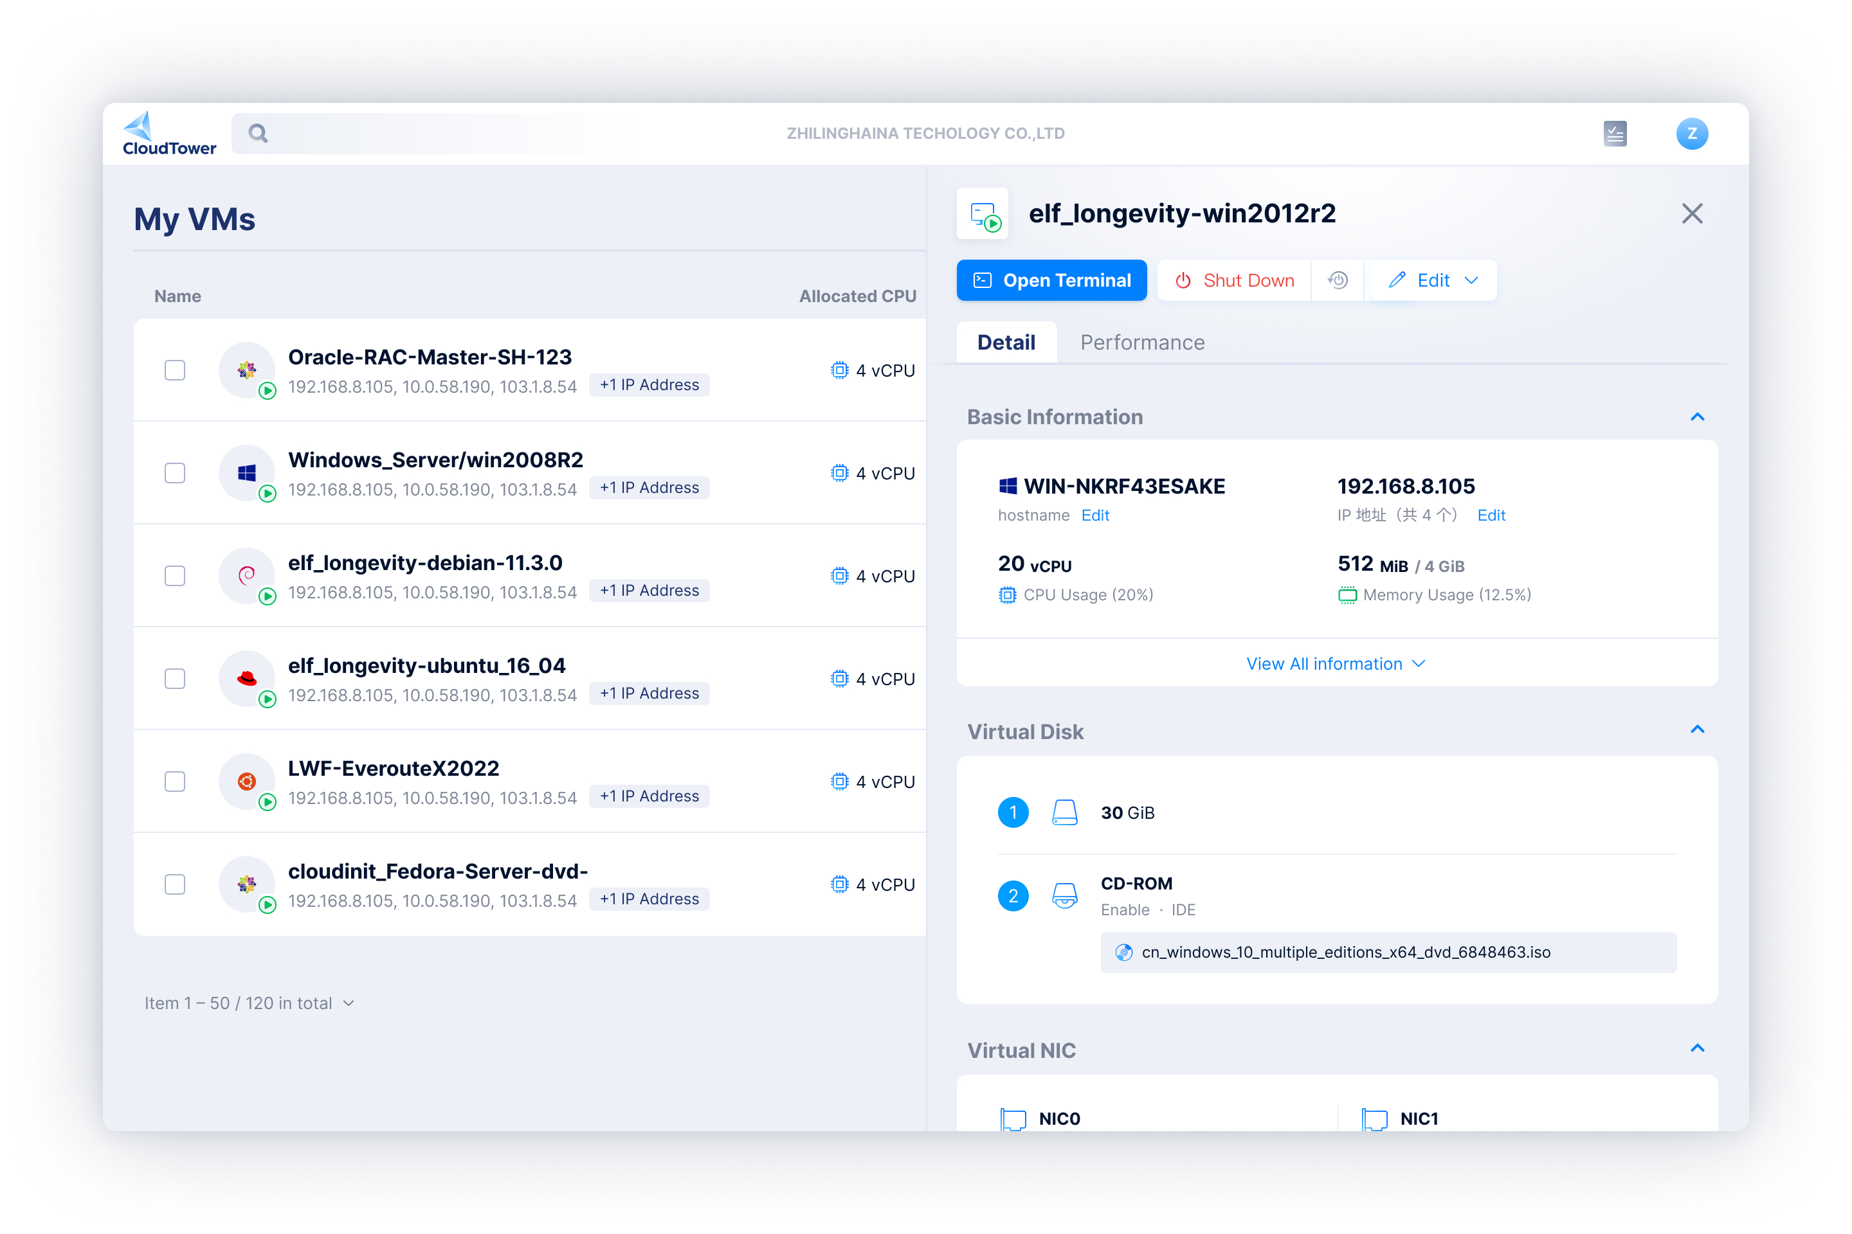
Task: Tick the cloudinit_Fedora-Server-dvd- checkbox
Action: 175,884
